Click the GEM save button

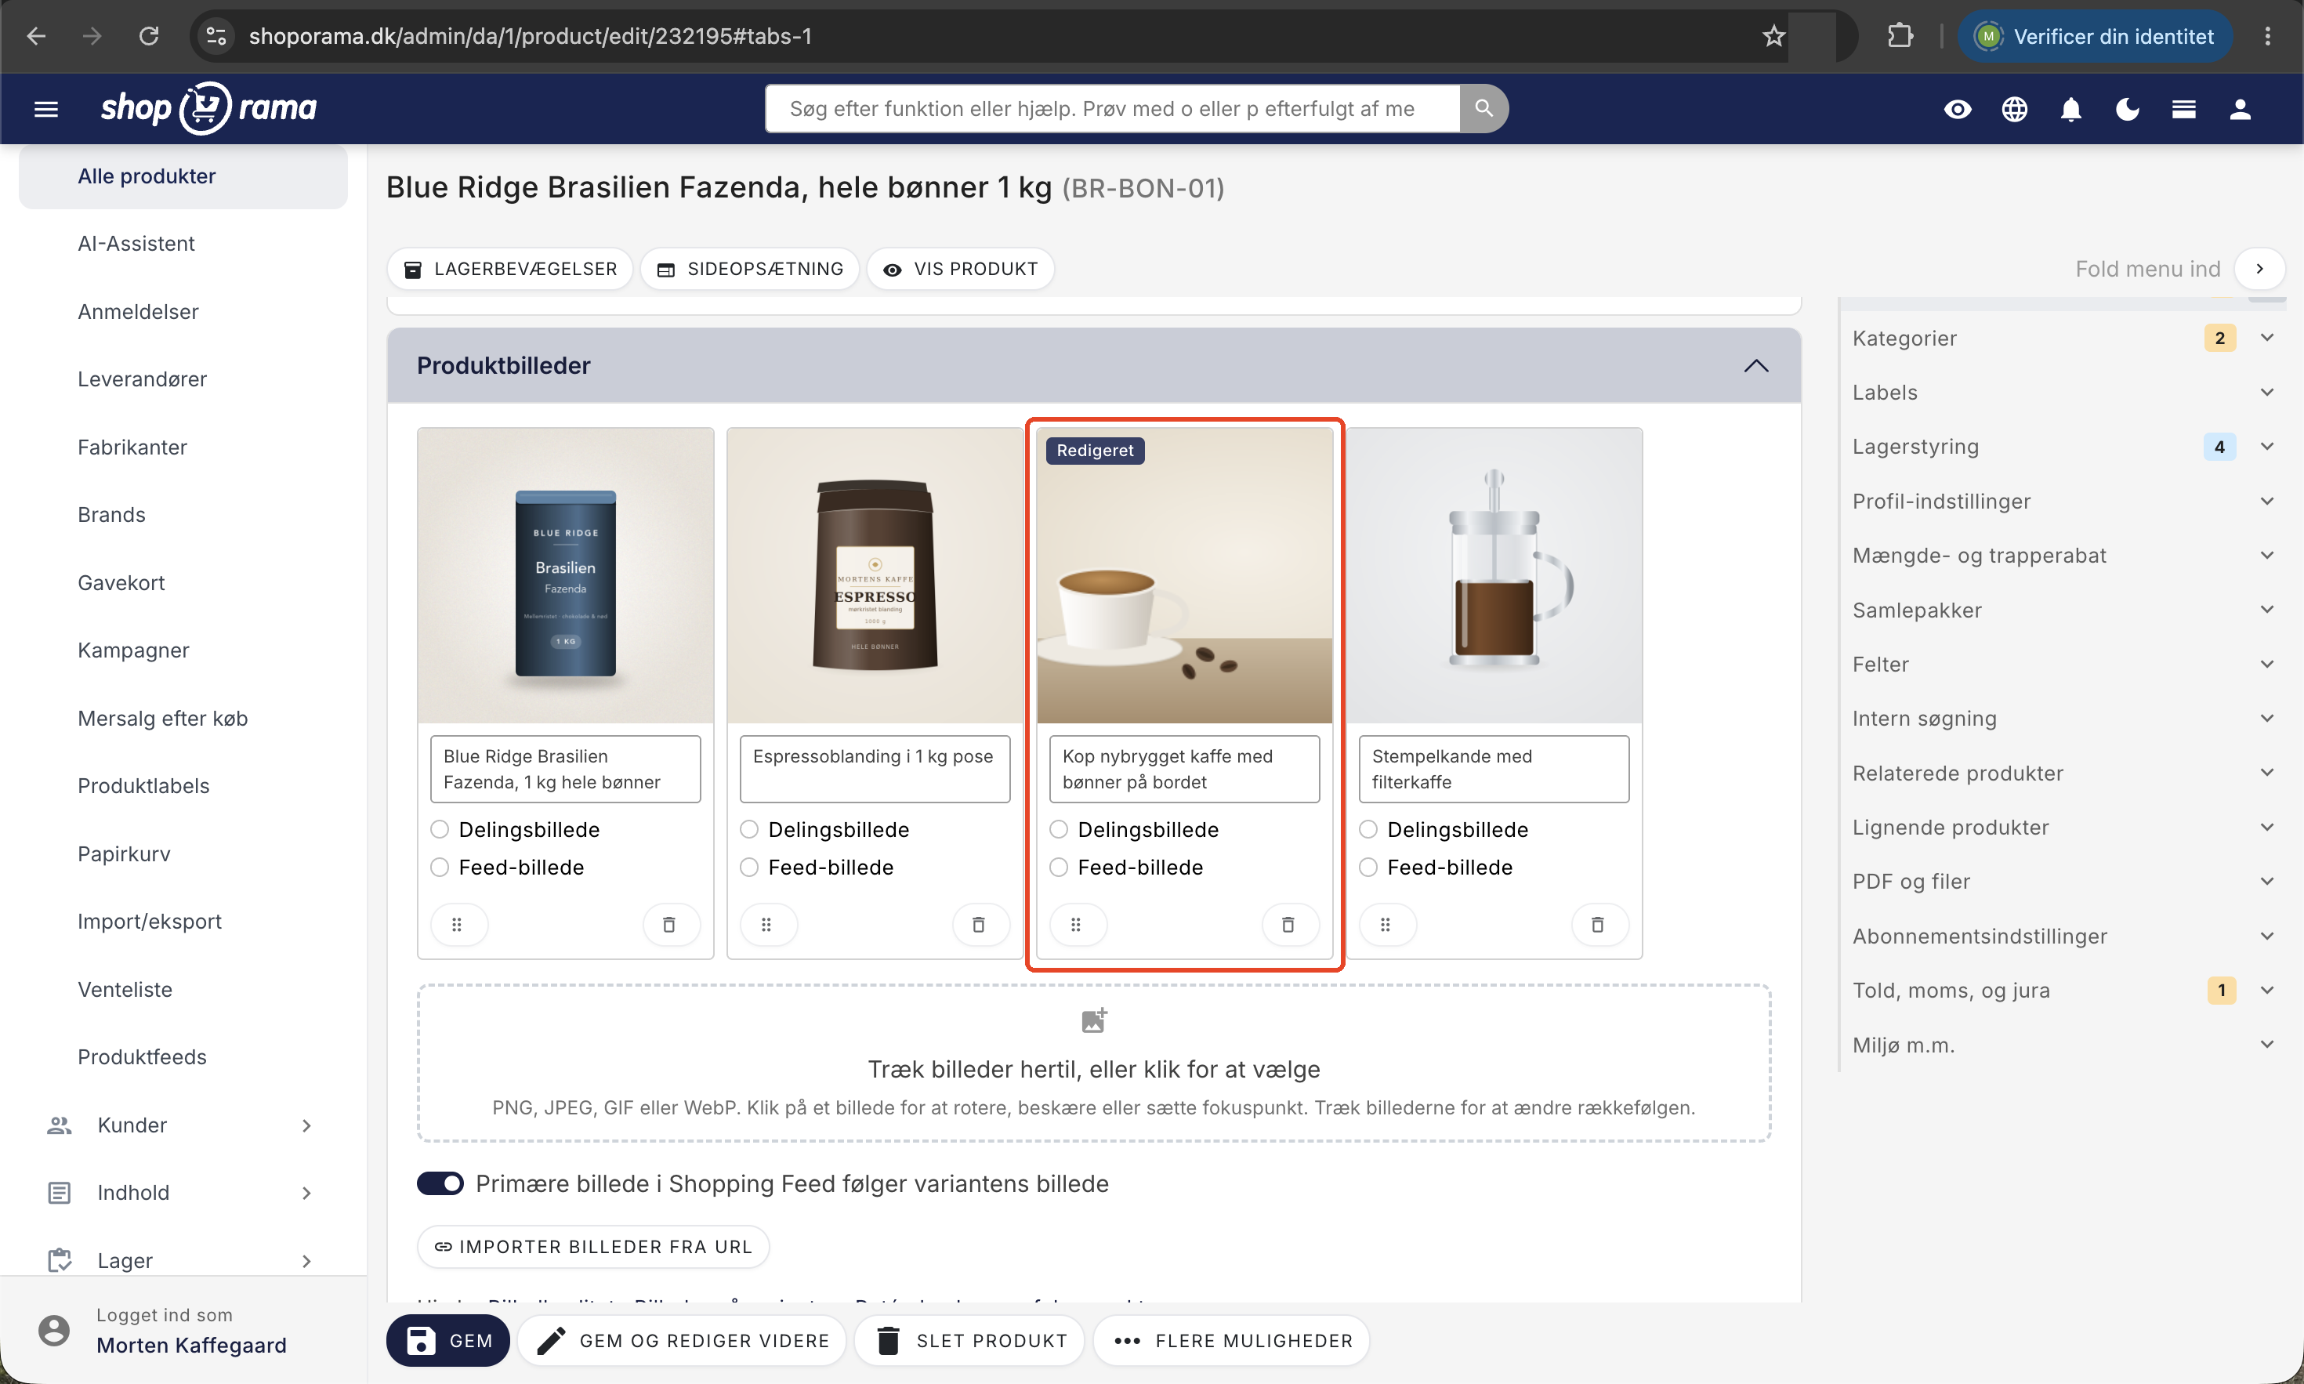[448, 1340]
